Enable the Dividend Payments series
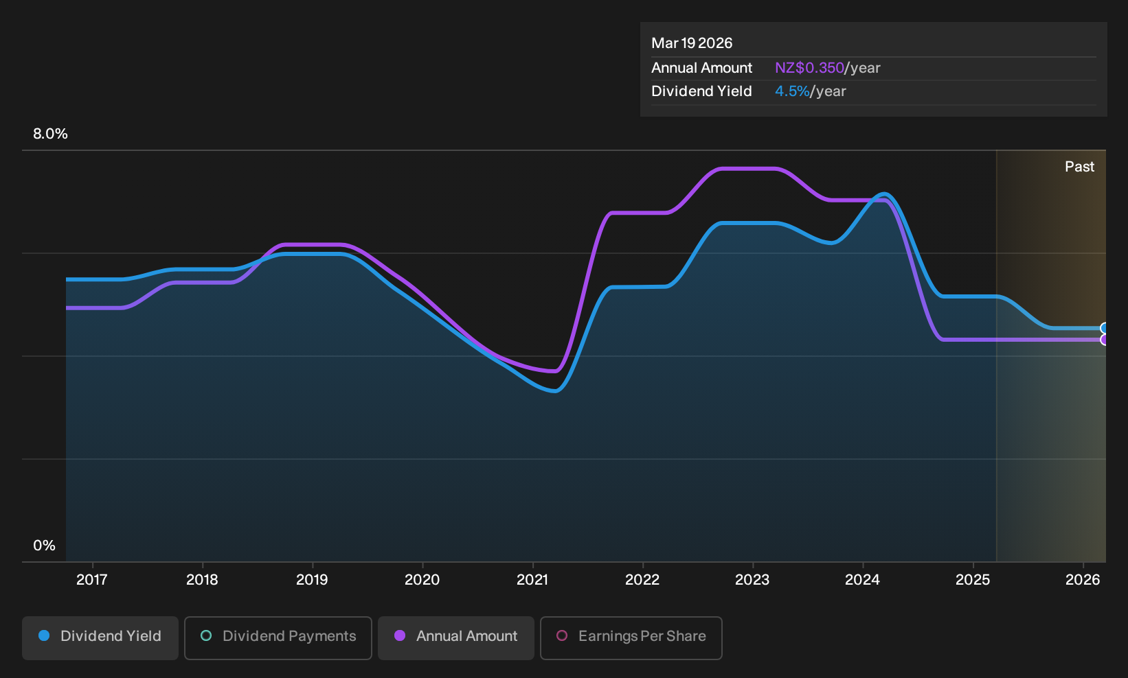 (x=278, y=638)
